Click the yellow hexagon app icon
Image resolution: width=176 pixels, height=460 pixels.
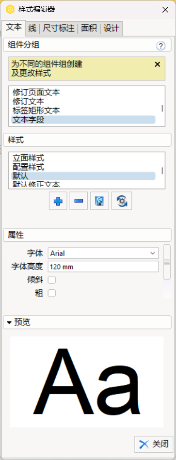click(x=10, y=9)
